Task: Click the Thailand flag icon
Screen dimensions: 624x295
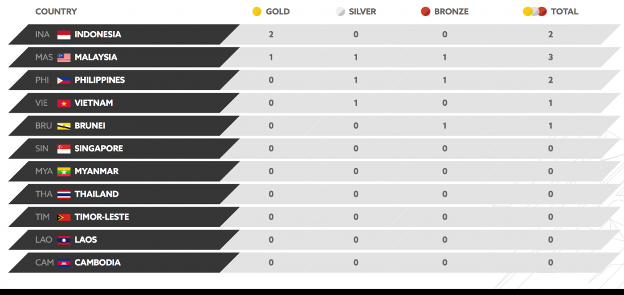Action: [x=64, y=194]
